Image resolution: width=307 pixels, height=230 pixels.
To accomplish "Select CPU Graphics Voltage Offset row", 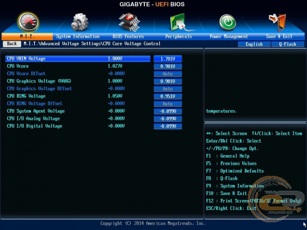I will click(x=78, y=89).
